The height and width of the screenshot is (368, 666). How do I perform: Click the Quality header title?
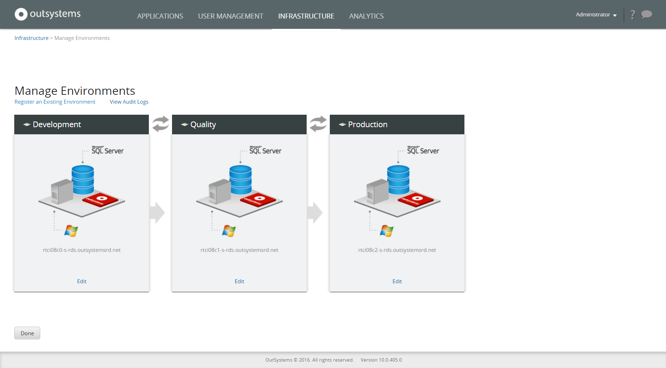point(203,124)
